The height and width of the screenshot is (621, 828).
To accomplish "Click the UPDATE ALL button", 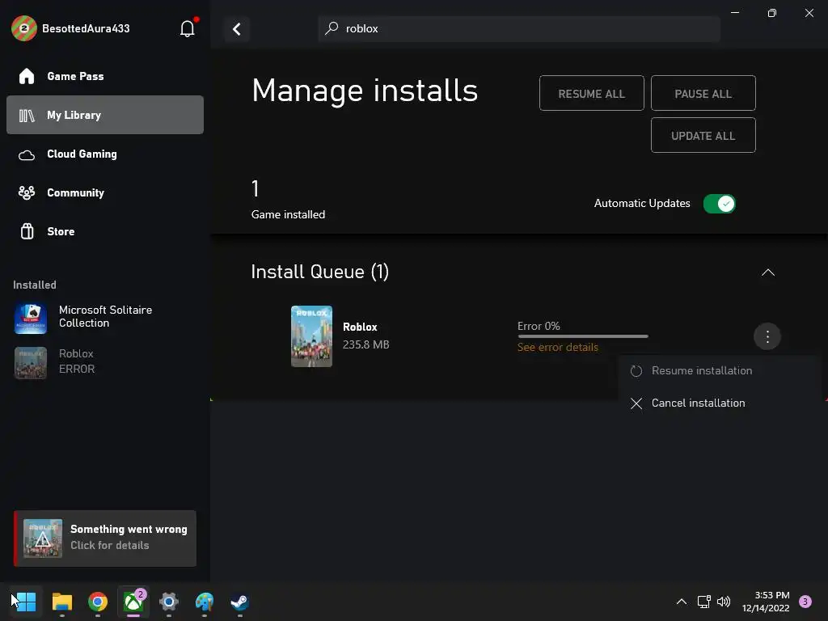I will click(x=703, y=136).
